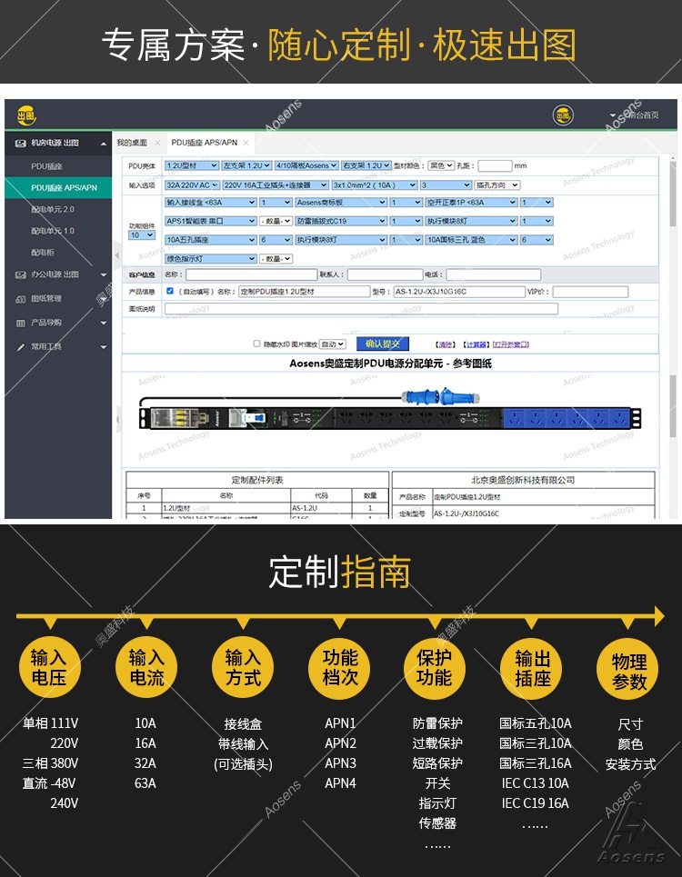Open the 4/10隔板Aosens dropdown

[306, 165]
